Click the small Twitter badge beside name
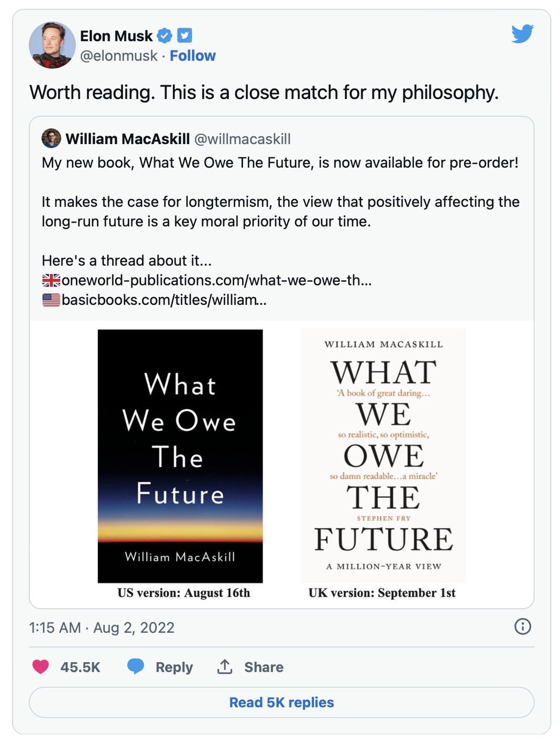This screenshot has height=746, width=560. [184, 36]
